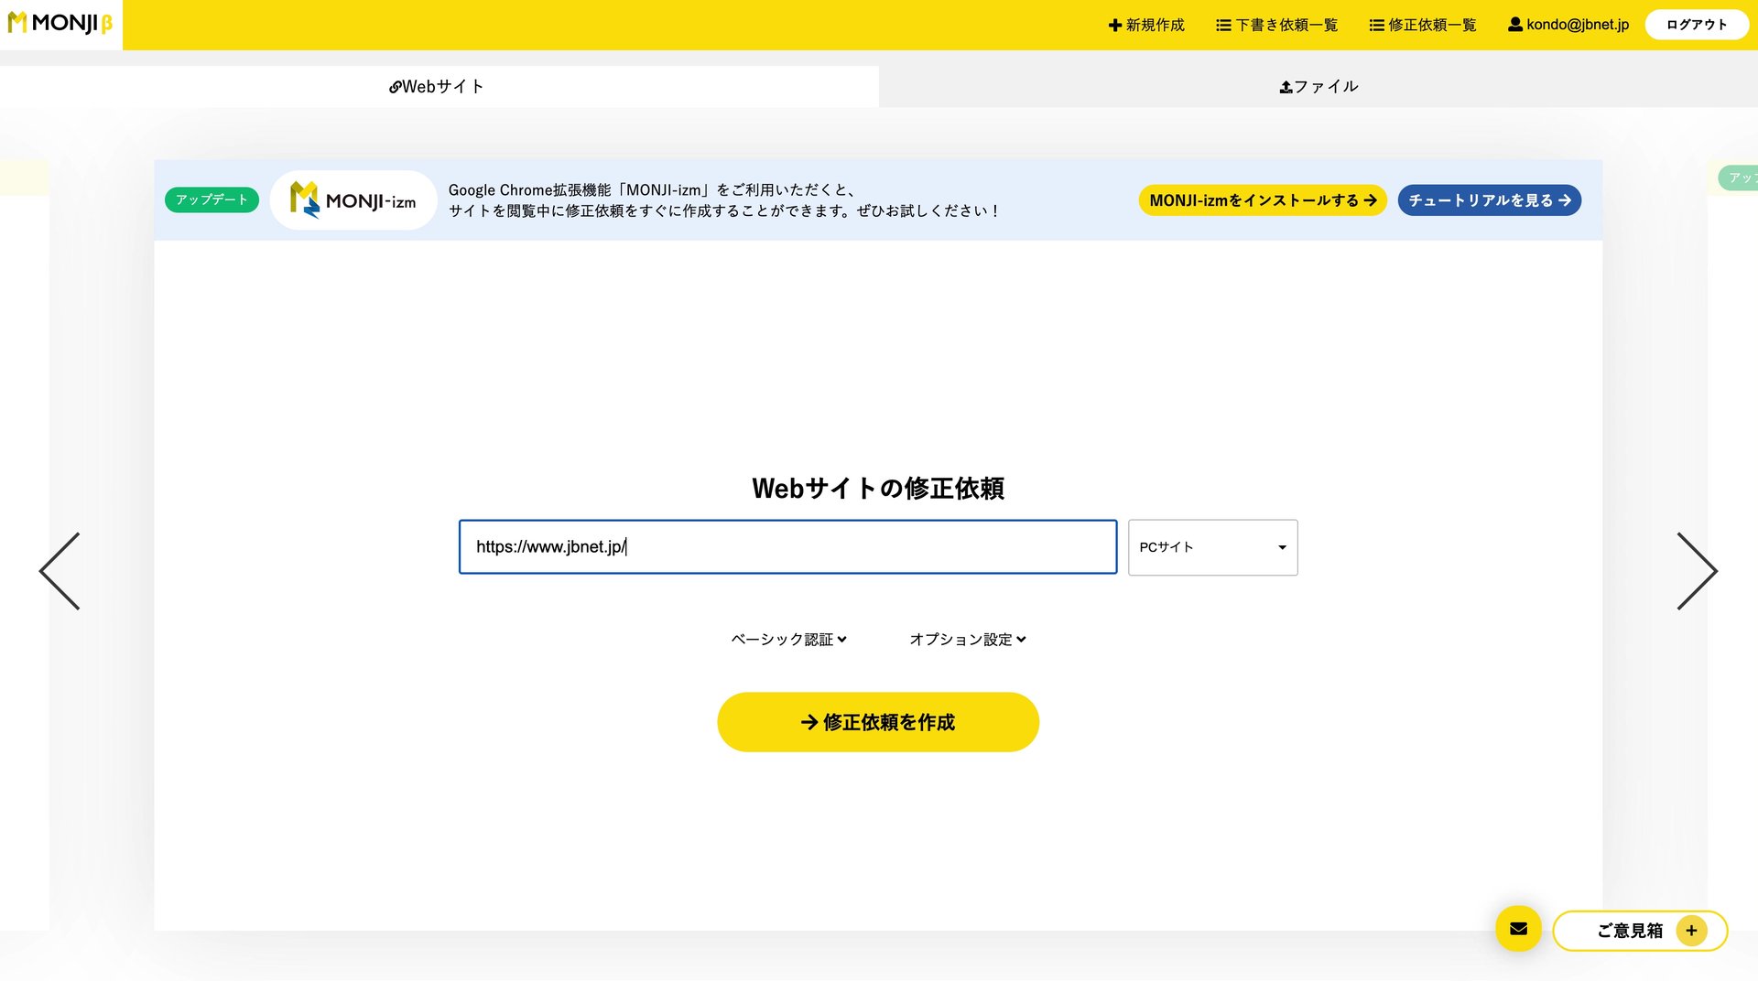Click MONJI-izmをインストールする button
The height and width of the screenshot is (981, 1758).
(1263, 200)
